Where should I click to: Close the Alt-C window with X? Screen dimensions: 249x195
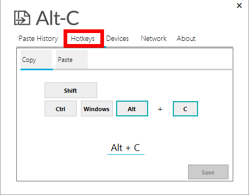pyautogui.click(x=239, y=5)
